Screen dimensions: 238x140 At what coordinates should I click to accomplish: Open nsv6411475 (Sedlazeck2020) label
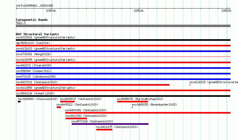click(x=117, y=127)
